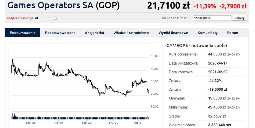Click the GAMEOPS - notowania spółki header

(x=197, y=45)
